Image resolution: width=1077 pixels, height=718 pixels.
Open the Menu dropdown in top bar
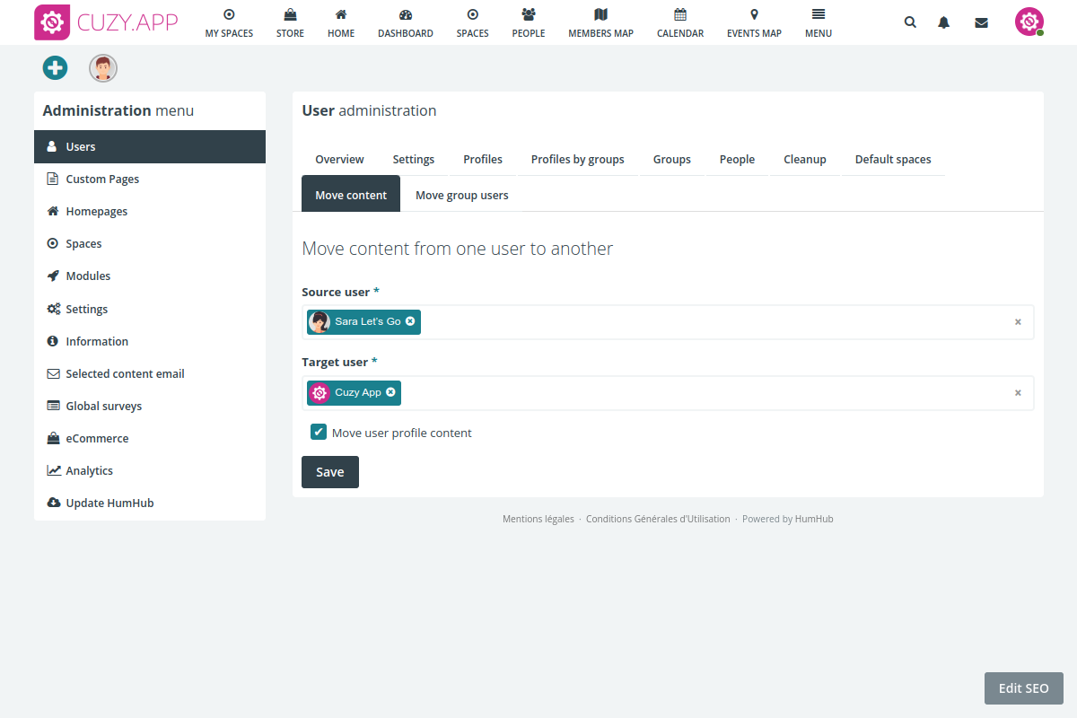818,23
